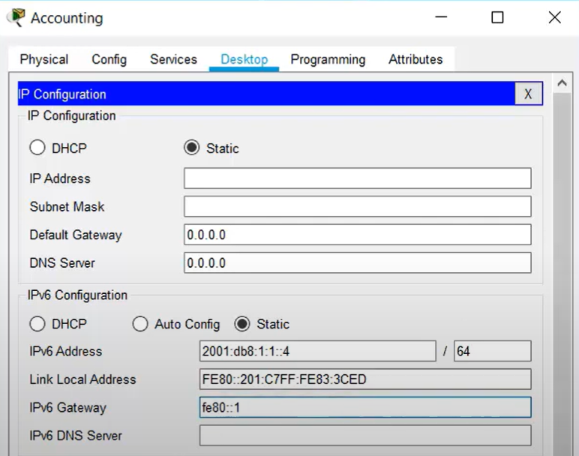Focus the Subnet Mask input field
This screenshot has width=579, height=456.
(x=358, y=206)
